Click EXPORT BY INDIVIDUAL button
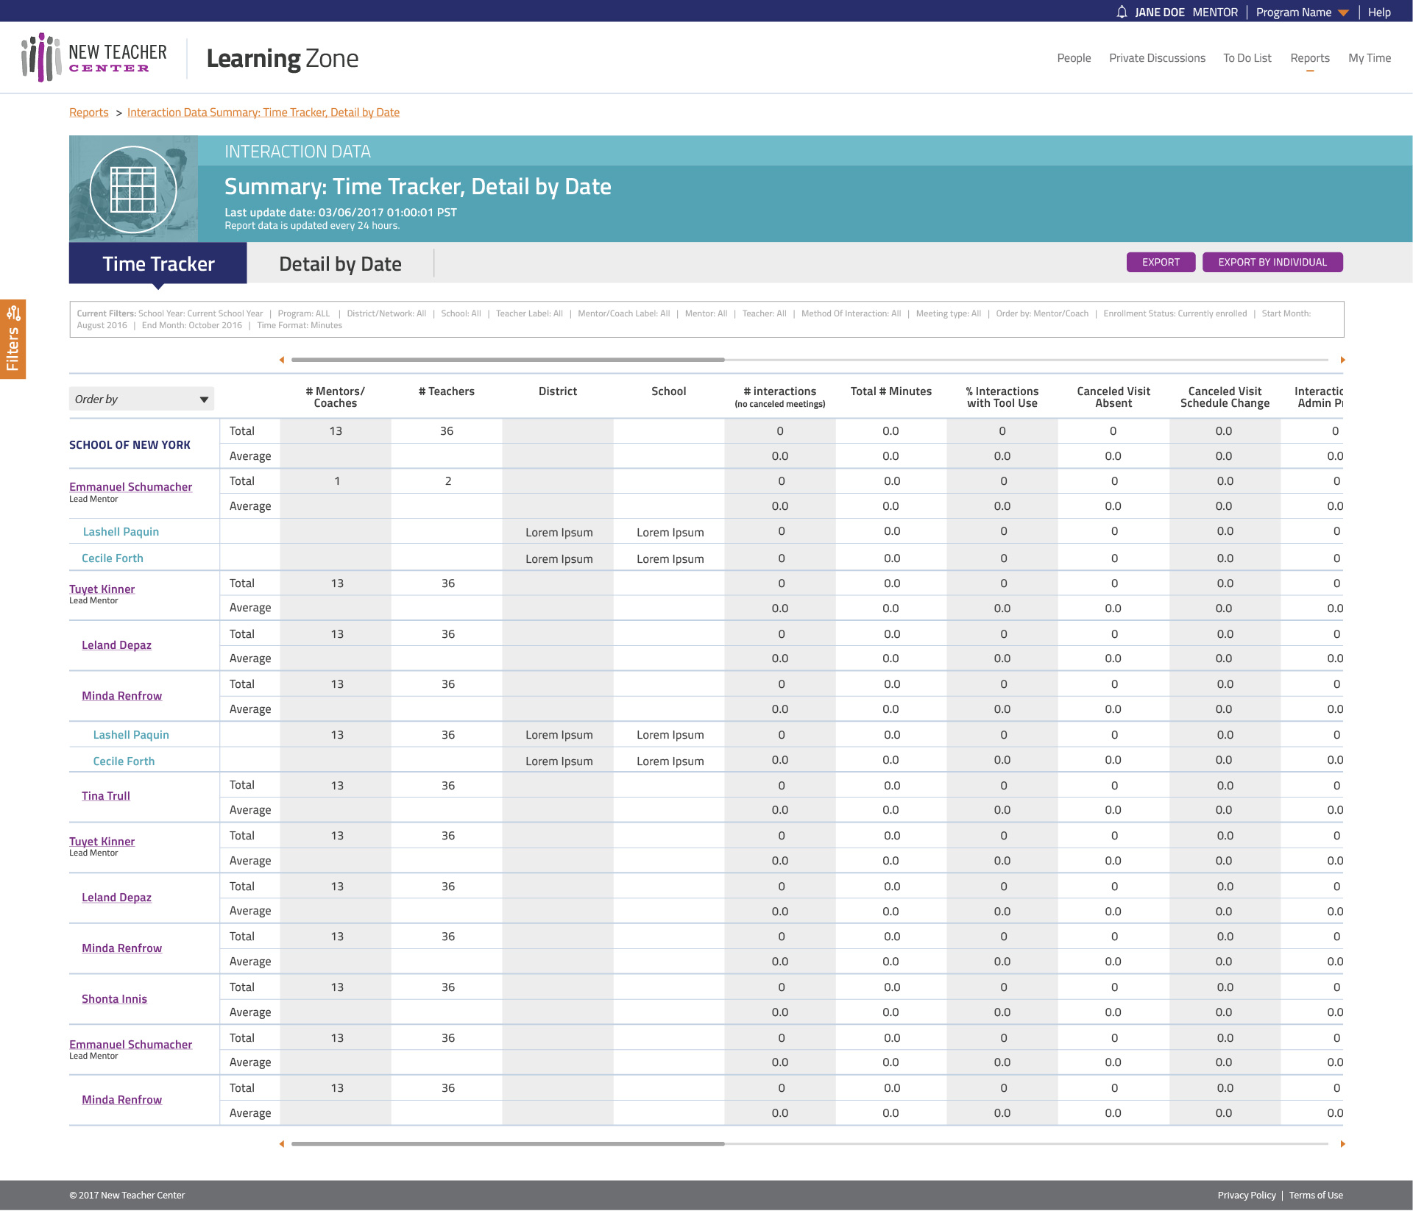 pyautogui.click(x=1272, y=262)
